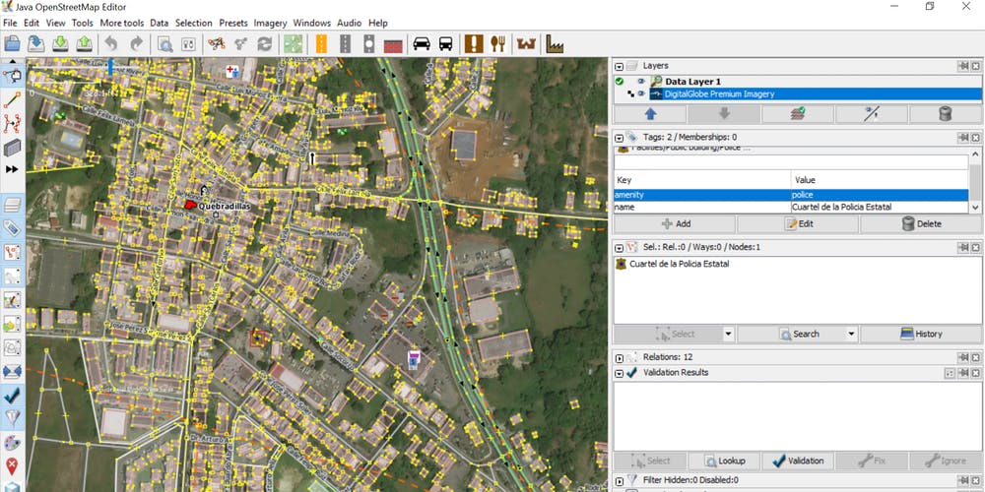Choose the brown exclamation mark preset icon
Screen dimensions: 985x492
(x=475, y=43)
